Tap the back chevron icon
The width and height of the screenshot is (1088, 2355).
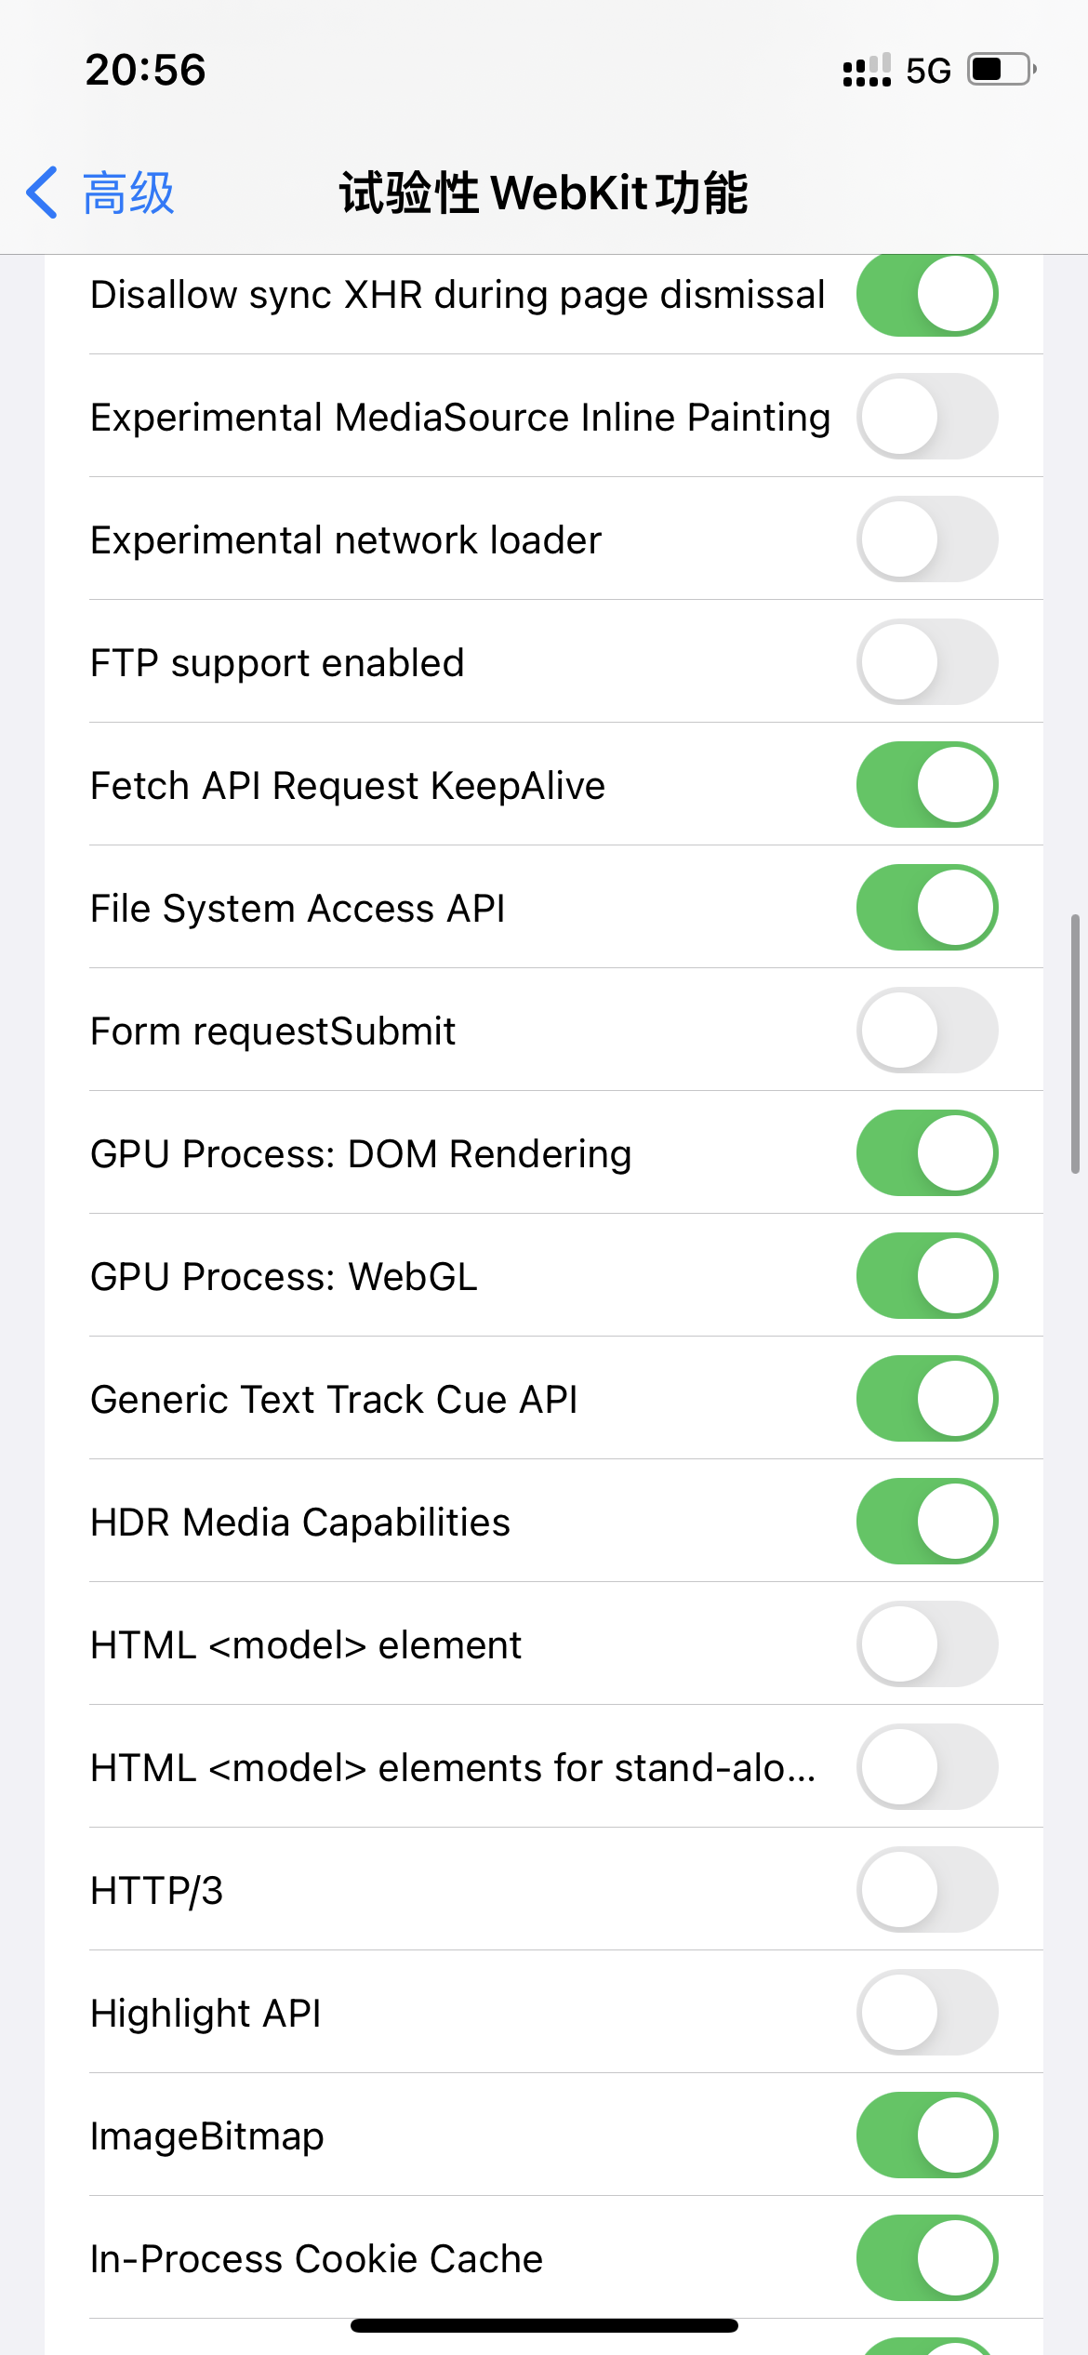[x=43, y=193]
